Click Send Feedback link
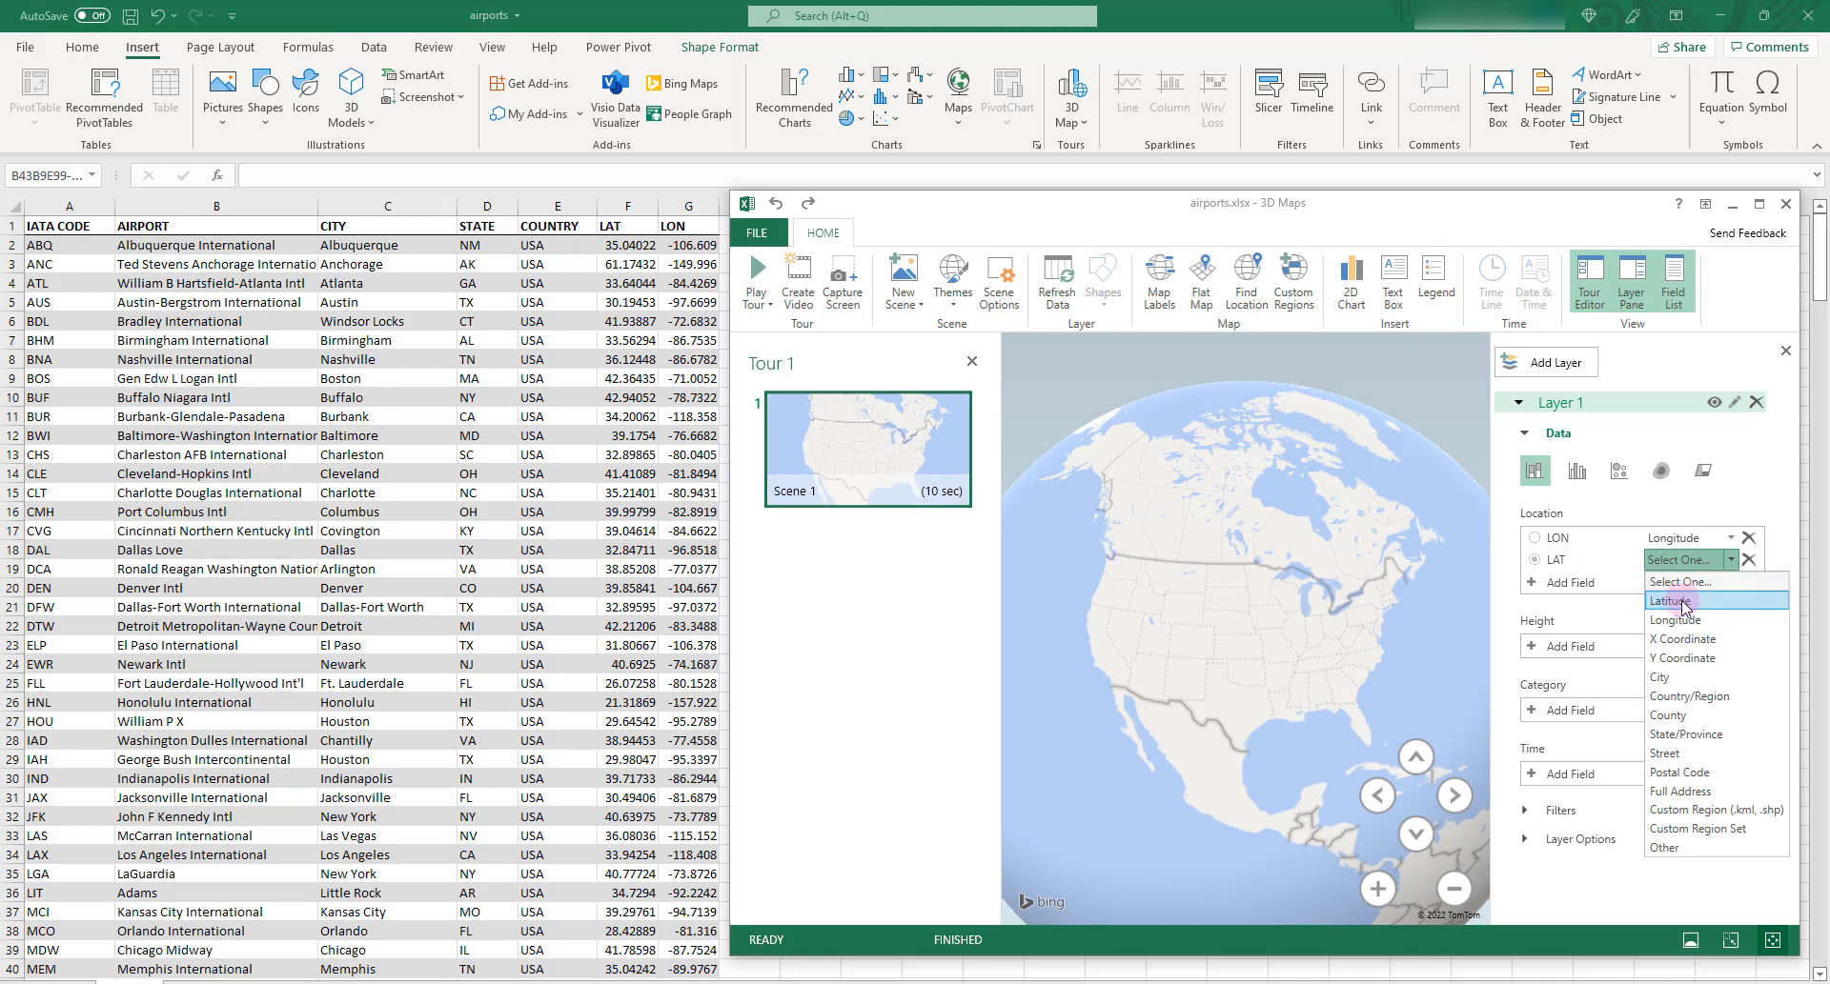The image size is (1830, 984). (1747, 232)
